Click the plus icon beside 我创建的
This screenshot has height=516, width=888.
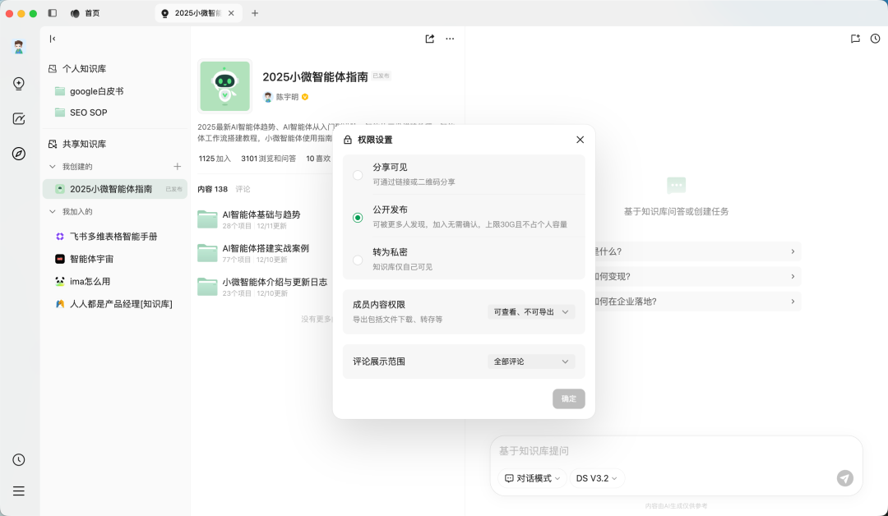pos(177,166)
